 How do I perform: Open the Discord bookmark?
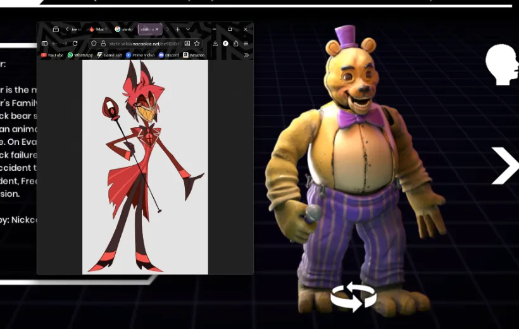coord(169,55)
